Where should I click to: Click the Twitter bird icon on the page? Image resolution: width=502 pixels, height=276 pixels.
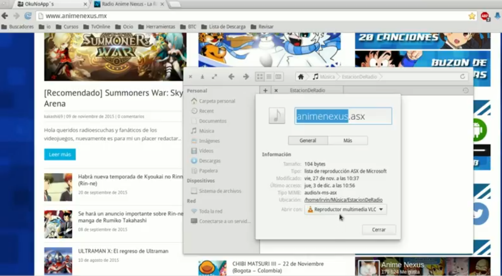click(480, 214)
